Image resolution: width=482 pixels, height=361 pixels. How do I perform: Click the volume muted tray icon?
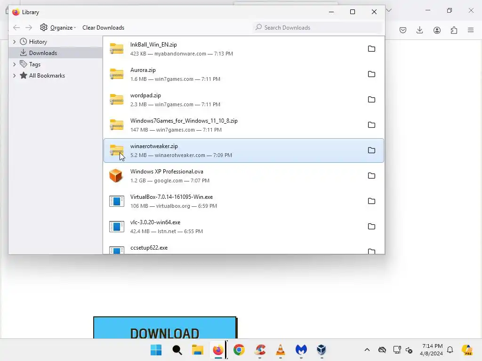click(409, 350)
